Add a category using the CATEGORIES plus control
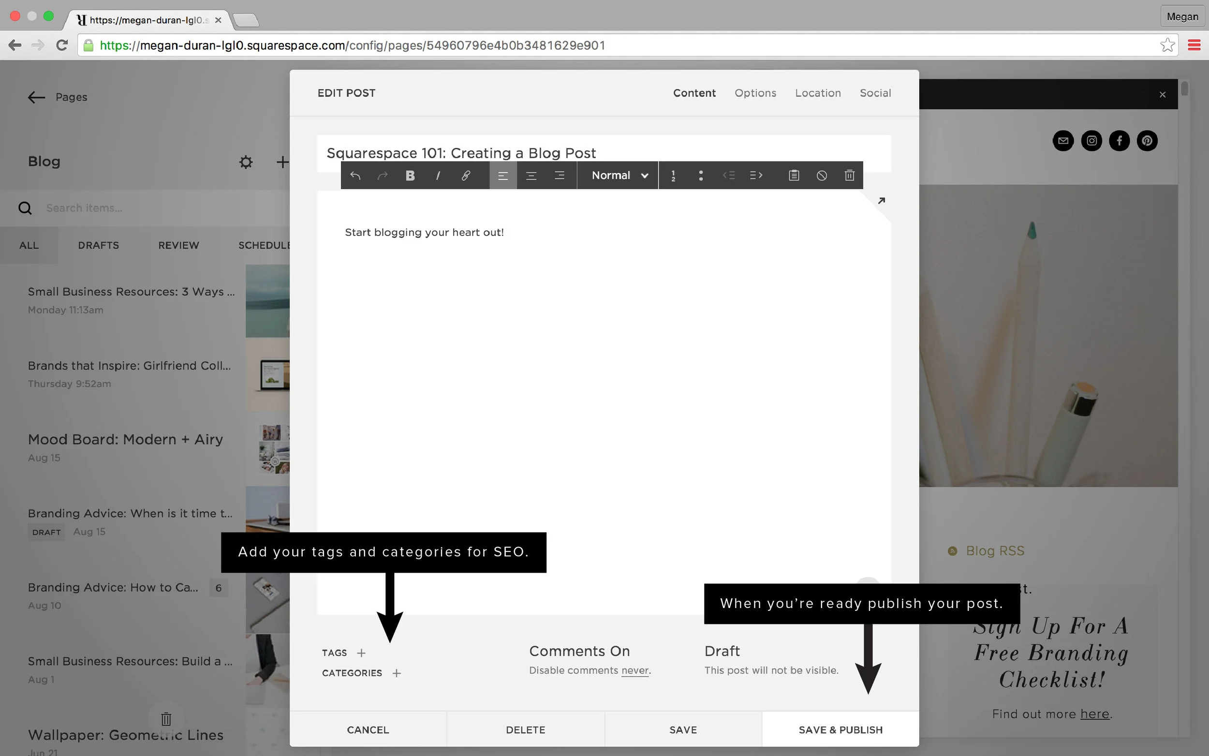This screenshot has height=756, width=1209. pyautogui.click(x=397, y=673)
